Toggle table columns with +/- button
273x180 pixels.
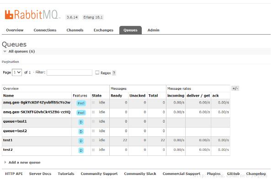point(235,88)
